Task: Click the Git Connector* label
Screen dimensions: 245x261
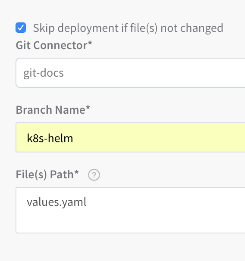Action: coord(54,45)
